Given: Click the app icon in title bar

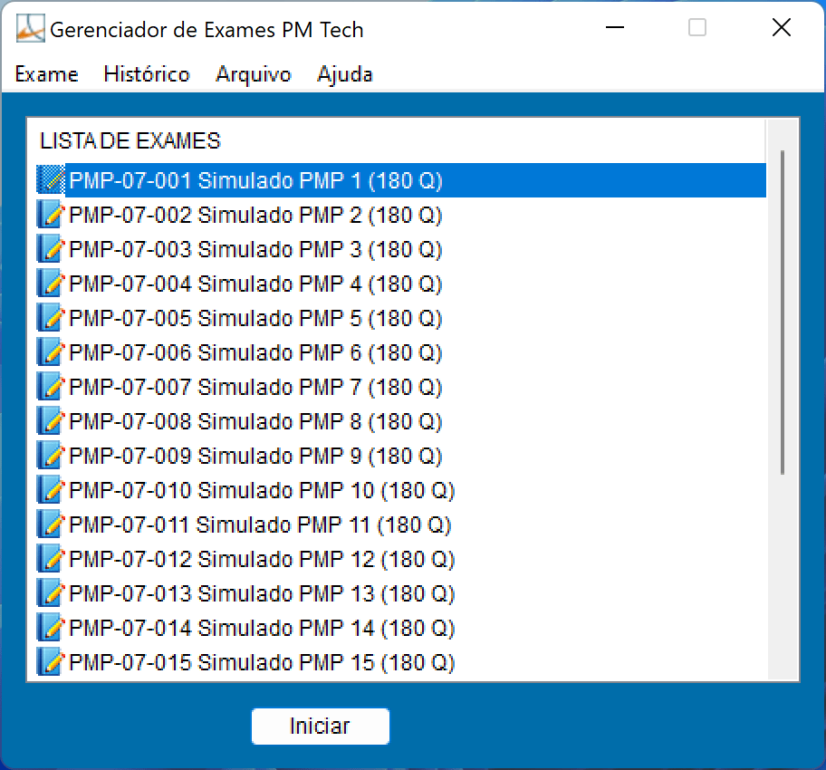Looking at the screenshot, I should coord(30,28).
